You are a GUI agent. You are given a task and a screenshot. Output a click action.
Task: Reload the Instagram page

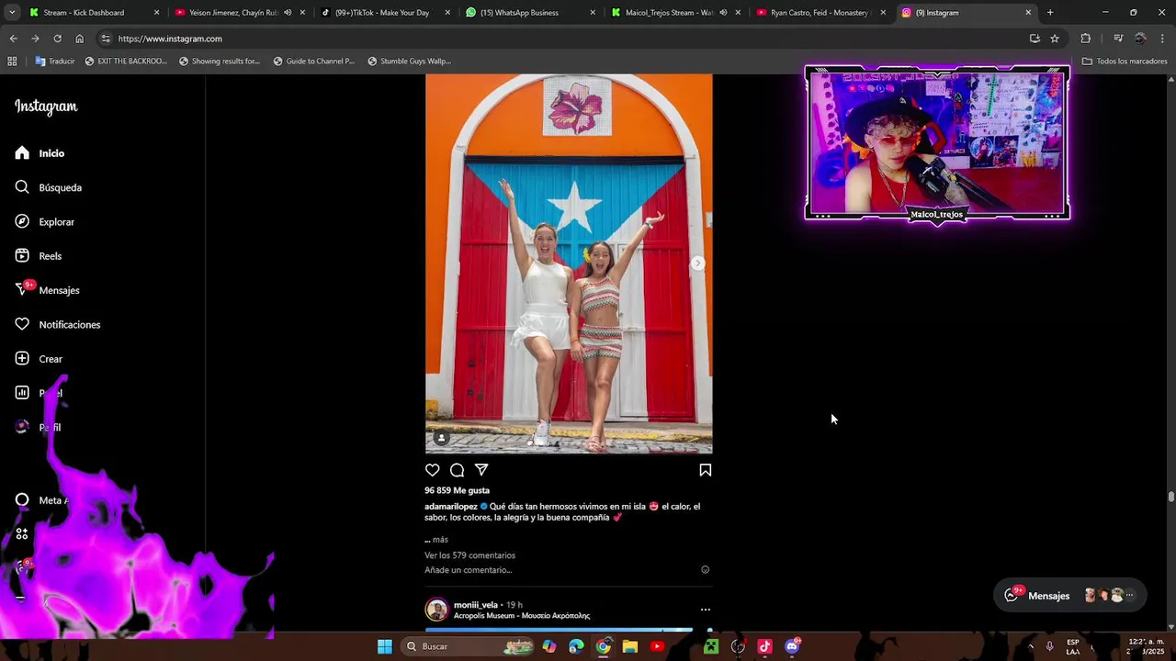[x=57, y=39]
